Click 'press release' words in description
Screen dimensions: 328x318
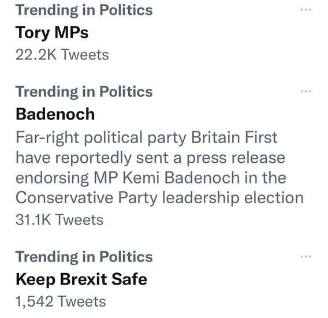[x=236, y=158]
